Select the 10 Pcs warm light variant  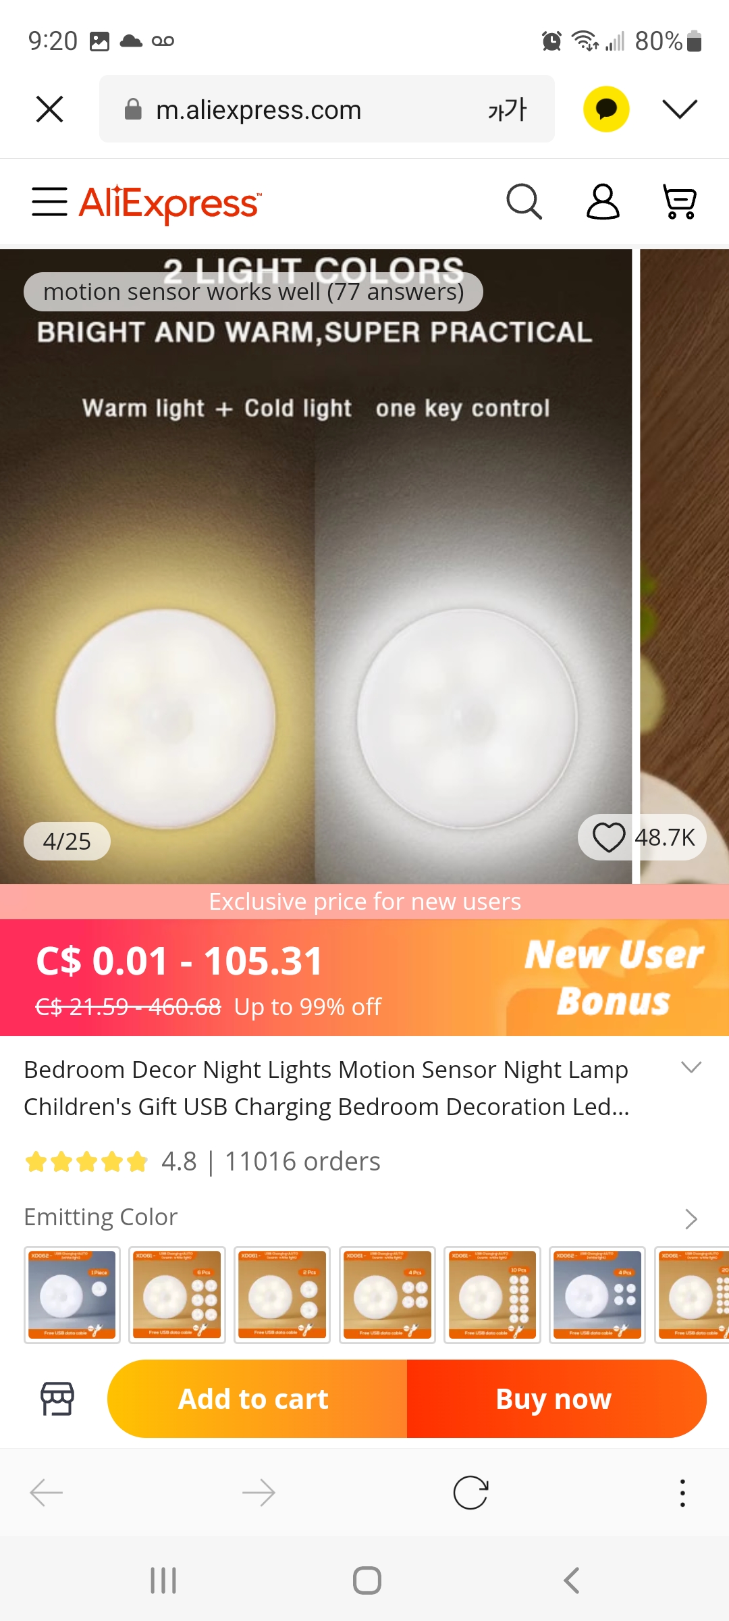(x=492, y=1295)
